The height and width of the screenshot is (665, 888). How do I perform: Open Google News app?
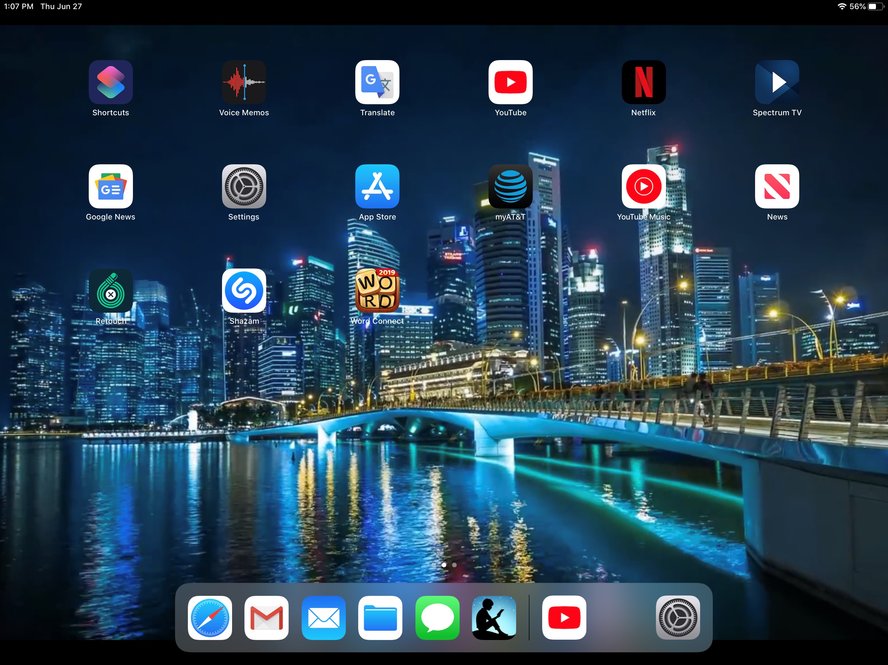pyautogui.click(x=111, y=186)
